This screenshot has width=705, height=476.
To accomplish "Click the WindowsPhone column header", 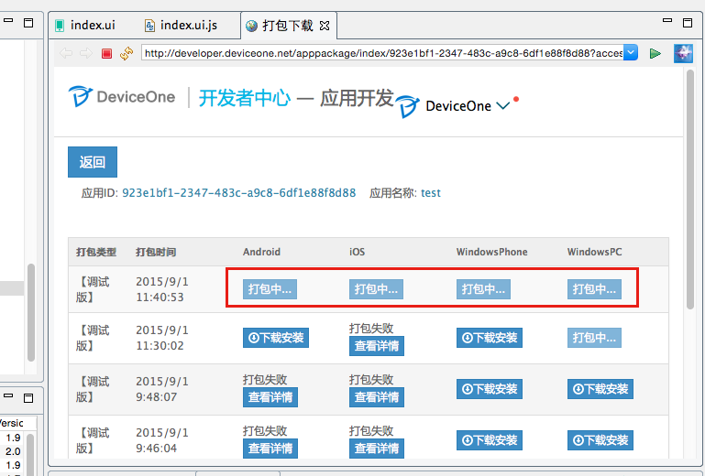I will tap(492, 252).
